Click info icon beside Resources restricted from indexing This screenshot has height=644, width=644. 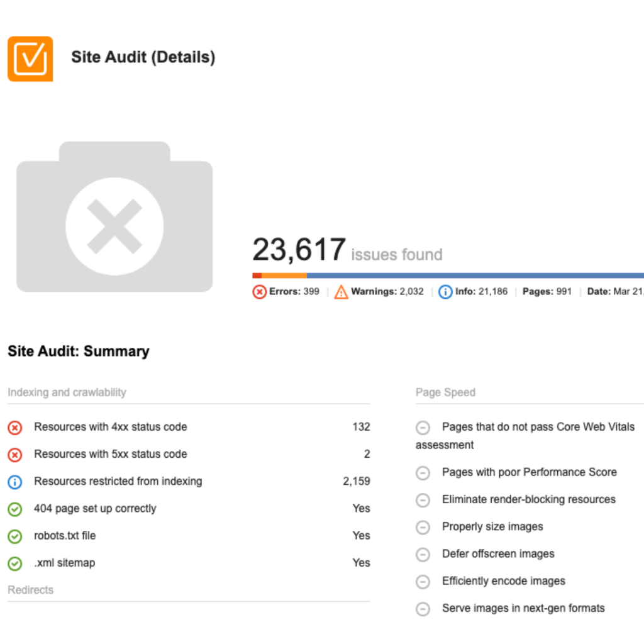tap(15, 482)
